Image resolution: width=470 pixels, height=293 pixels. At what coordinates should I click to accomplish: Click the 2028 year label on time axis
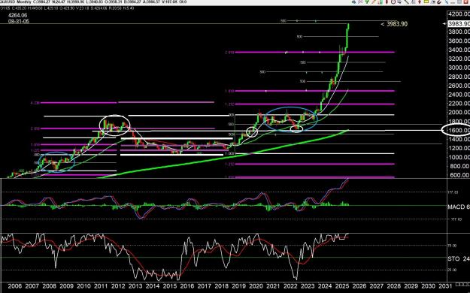coord(393,286)
